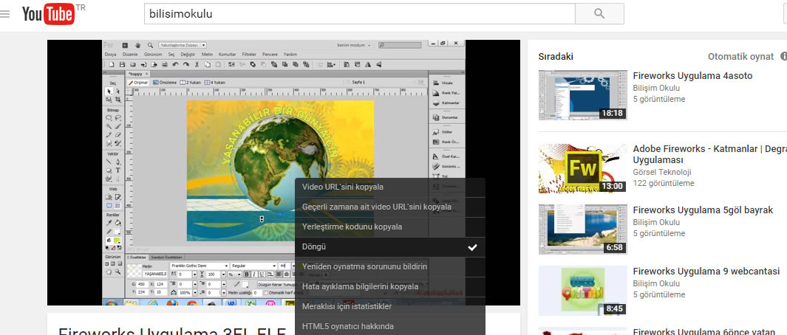Open 'Fireworks Uygulama 9 webcantasi' title link

pyautogui.click(x=706, y=271)
